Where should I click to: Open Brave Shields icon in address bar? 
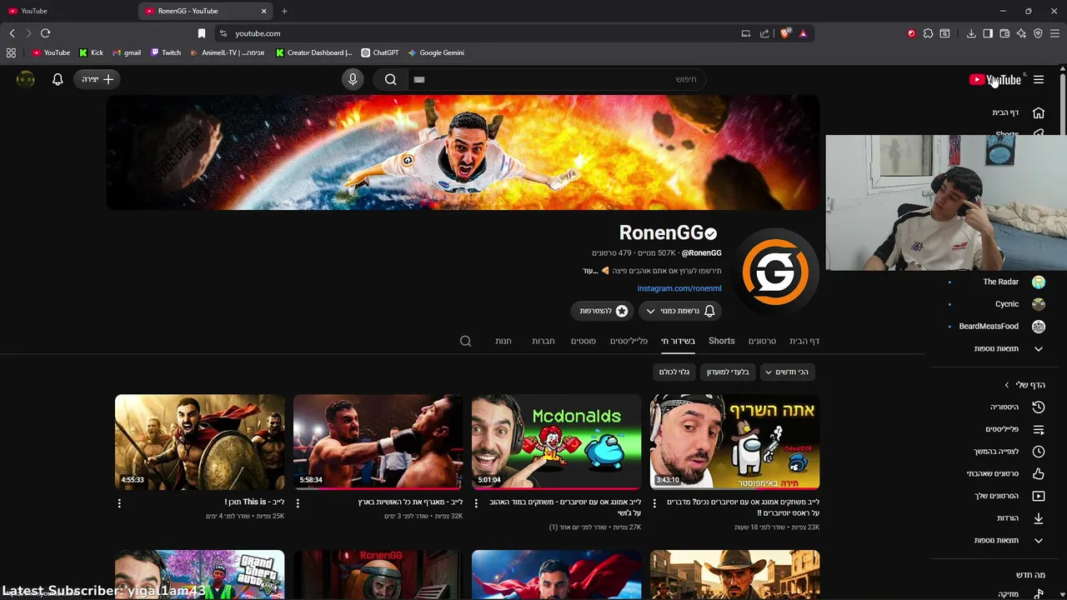pyautogui.click(x=785, y=33)
